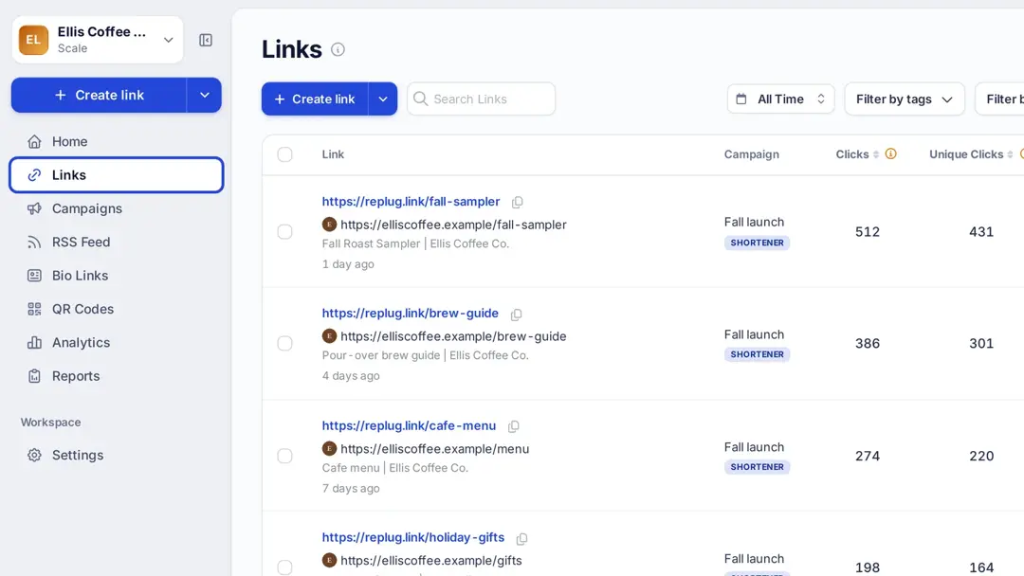The width and height of the screenshot is (1024, 576).
Task: Click Fall launch campaign in cafe-menu row
Action: [x=755, y=447]
